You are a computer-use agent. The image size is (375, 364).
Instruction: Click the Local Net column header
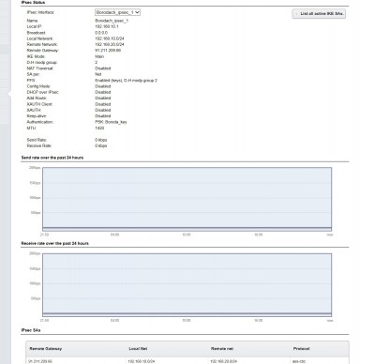tap(138, 348)
